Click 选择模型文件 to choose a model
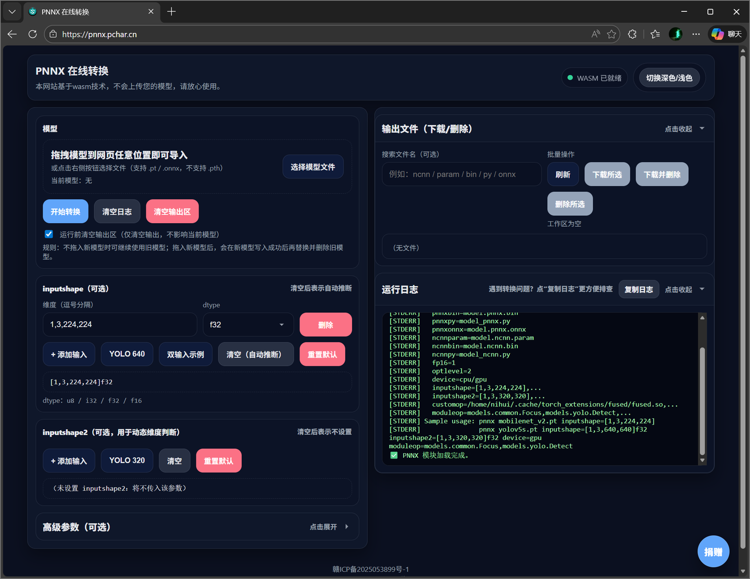 tap(313, 167)
